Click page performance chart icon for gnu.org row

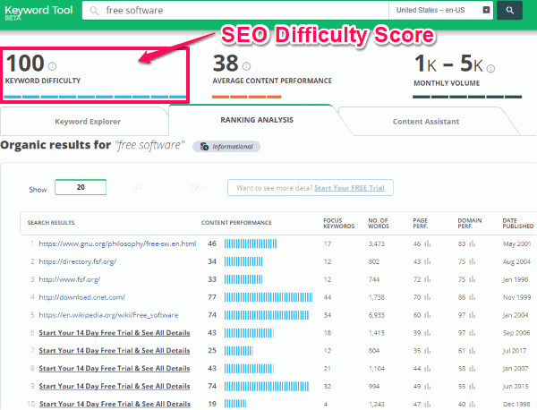(x=428, y=243)
